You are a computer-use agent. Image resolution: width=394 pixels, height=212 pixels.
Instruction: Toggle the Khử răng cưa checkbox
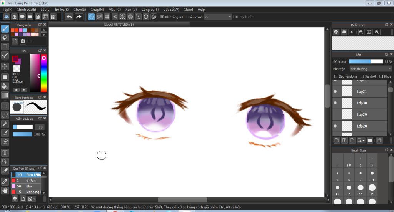162,17
